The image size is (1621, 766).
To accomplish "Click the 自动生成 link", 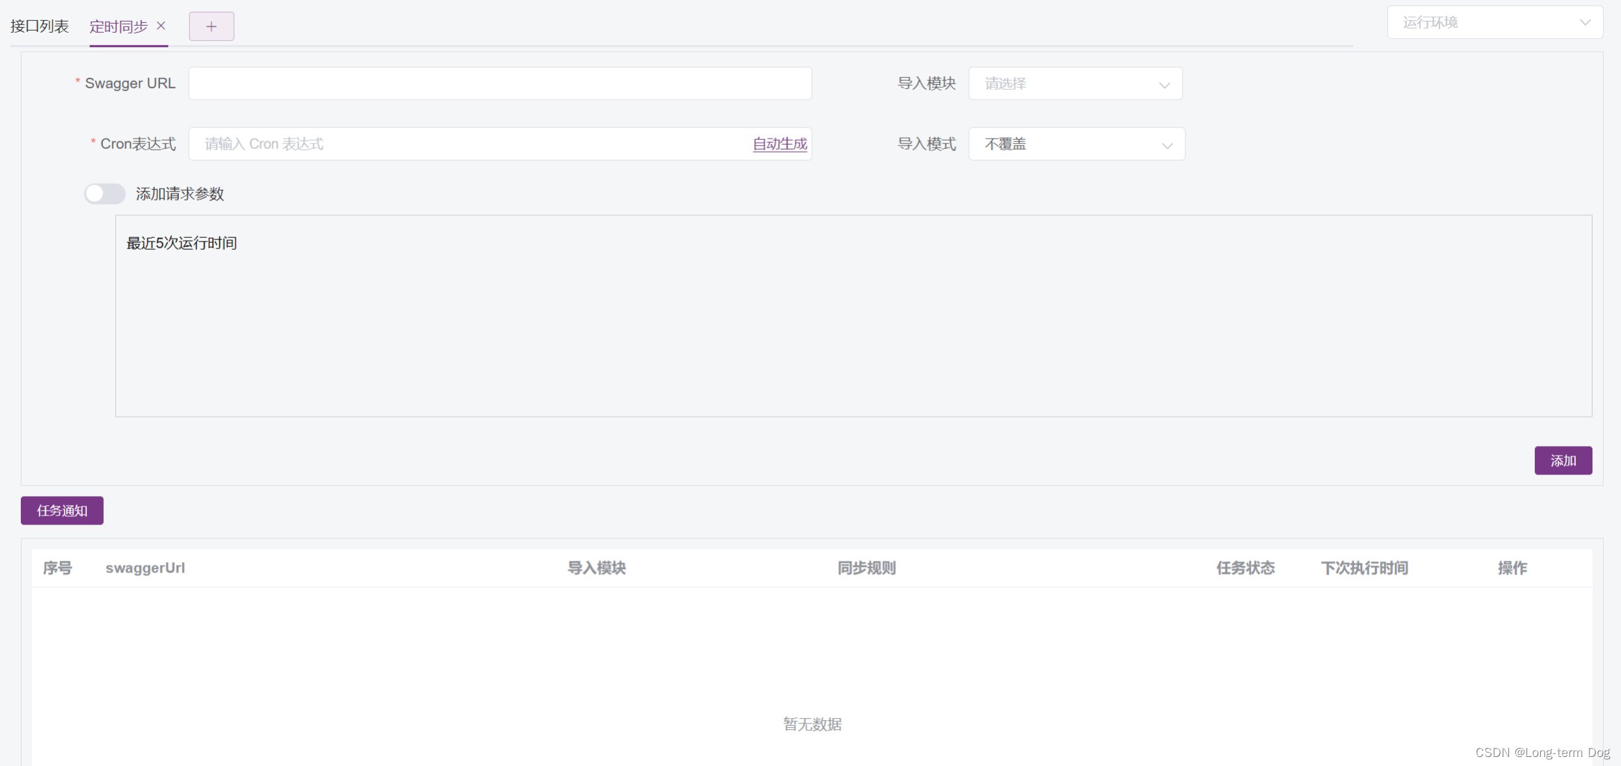I will click(x=779, y=144).
